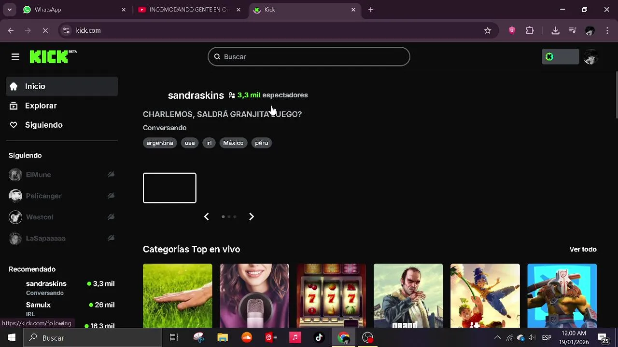Select the México tag

[x=233, y=143]
